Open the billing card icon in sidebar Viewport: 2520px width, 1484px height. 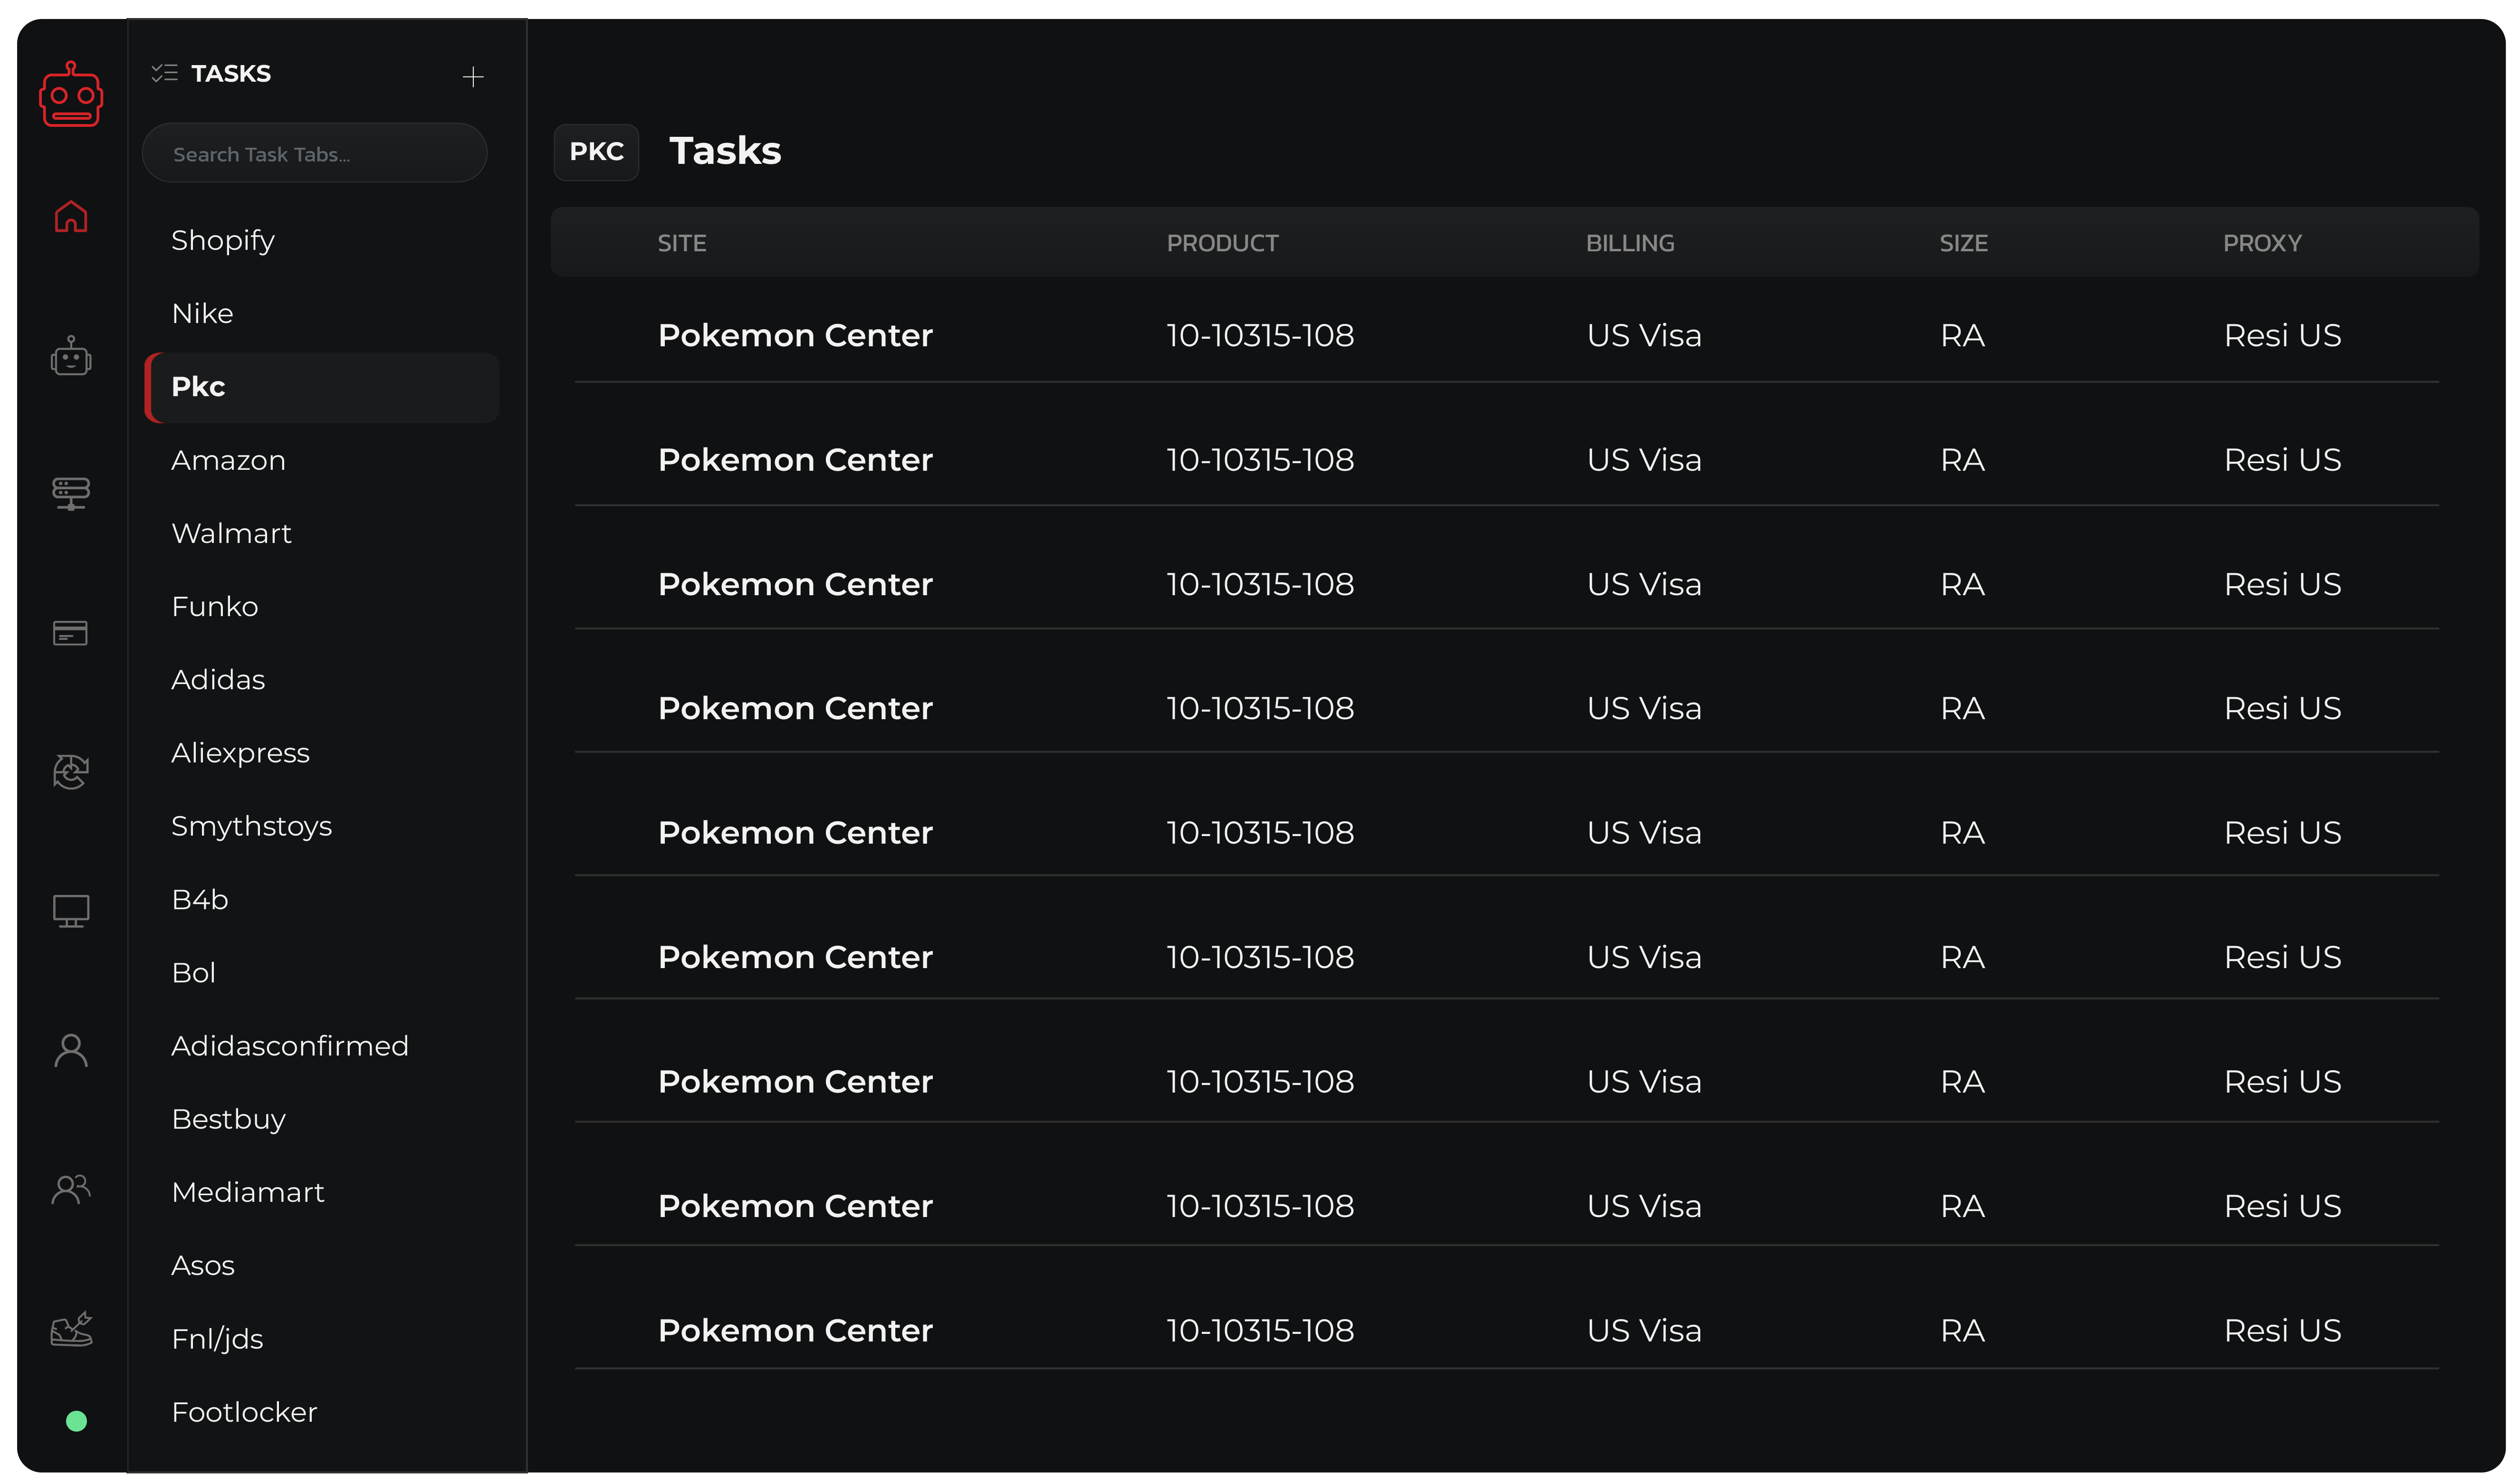[71, 633]
